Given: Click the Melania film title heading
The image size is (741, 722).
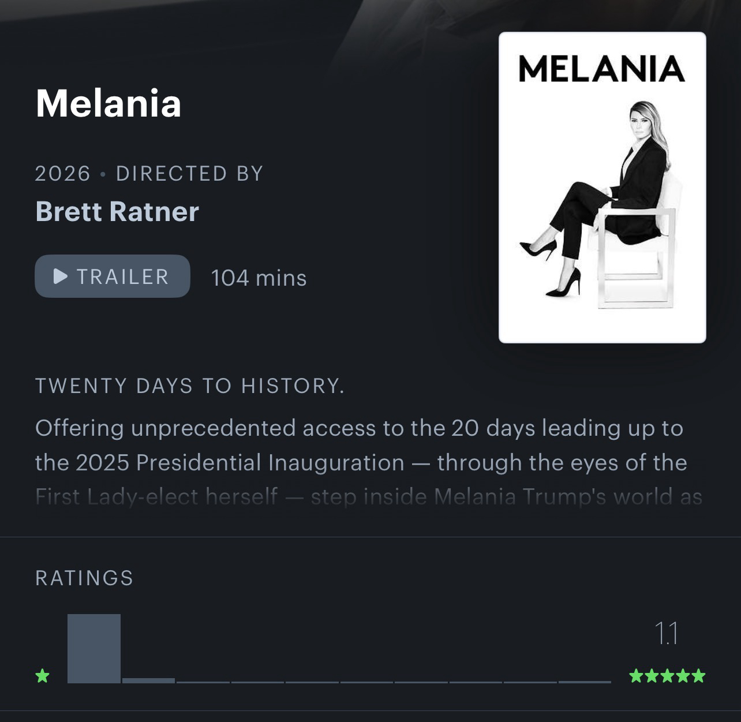Looking at the screenshot, I should [108, 103].
